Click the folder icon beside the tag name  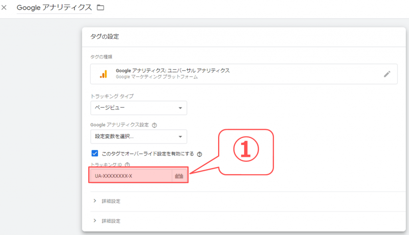click(x=100, y=8)
